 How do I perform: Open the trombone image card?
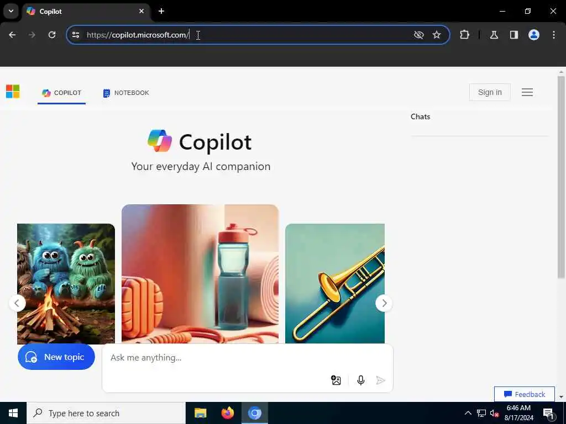click(334, 283)
